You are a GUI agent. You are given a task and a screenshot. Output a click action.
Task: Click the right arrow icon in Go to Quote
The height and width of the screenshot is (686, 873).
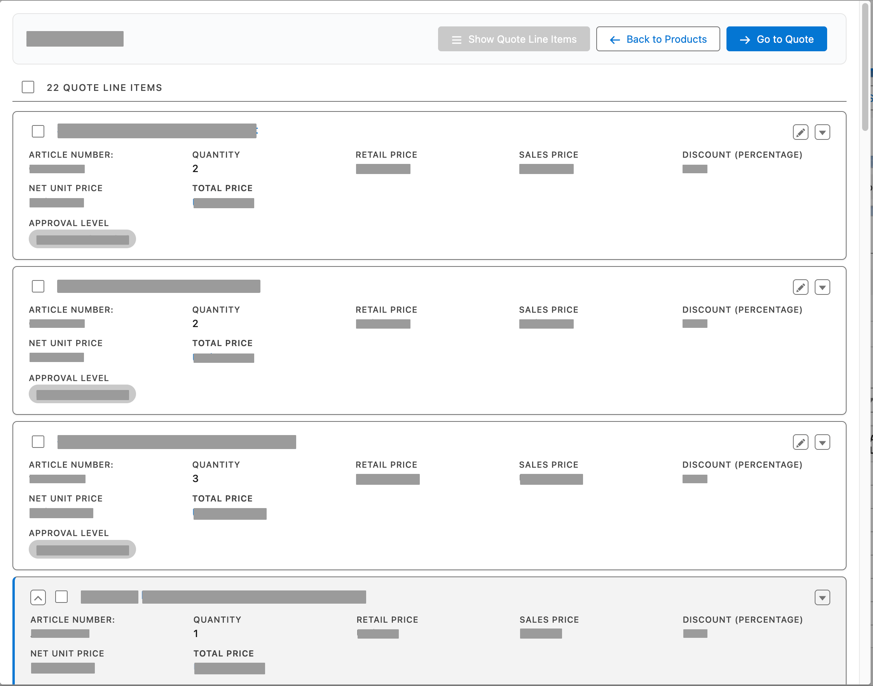[x=746, y=39]
